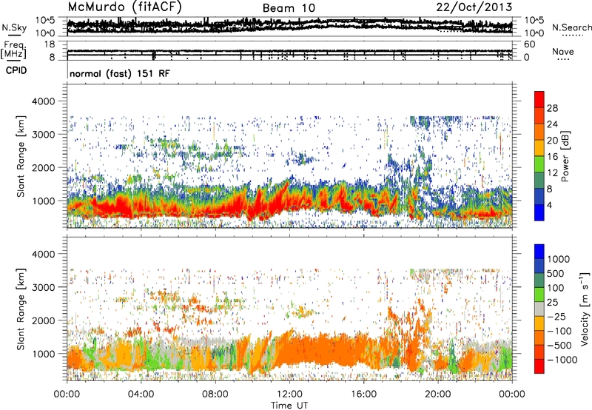
Task: Click the '08:00' time axis tick label
Action: pyautogui.click(x=215, y=394)
